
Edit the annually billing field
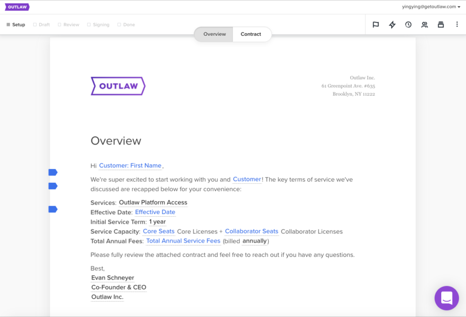255,241
